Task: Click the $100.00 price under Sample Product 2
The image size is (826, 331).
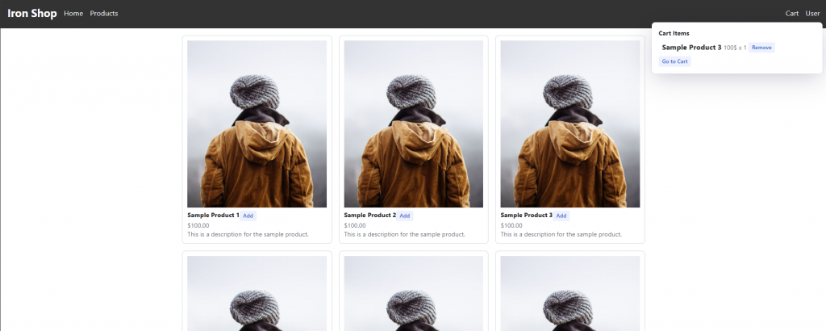Action: 355,225
